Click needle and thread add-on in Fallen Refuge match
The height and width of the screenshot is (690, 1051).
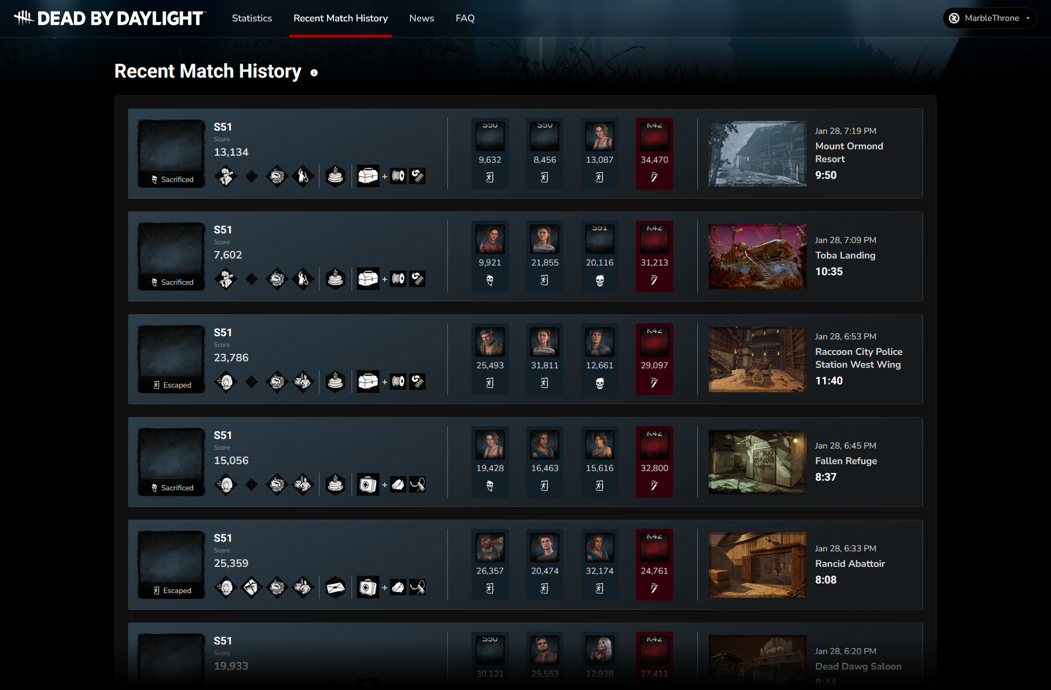click(x=417, y=484)
